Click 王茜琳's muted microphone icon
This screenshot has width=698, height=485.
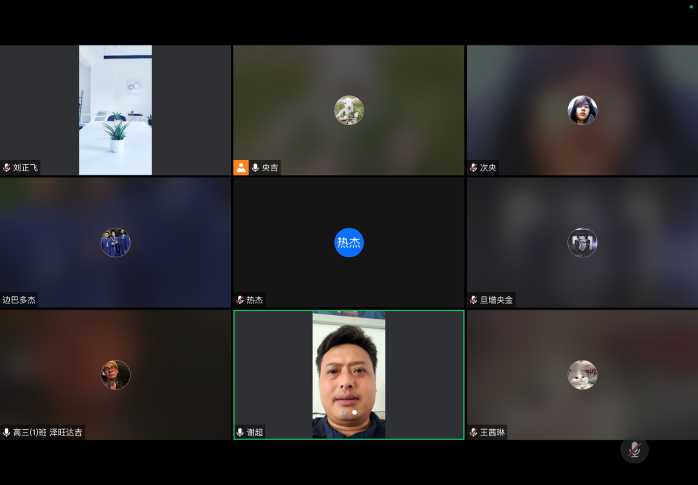point(474,433)
